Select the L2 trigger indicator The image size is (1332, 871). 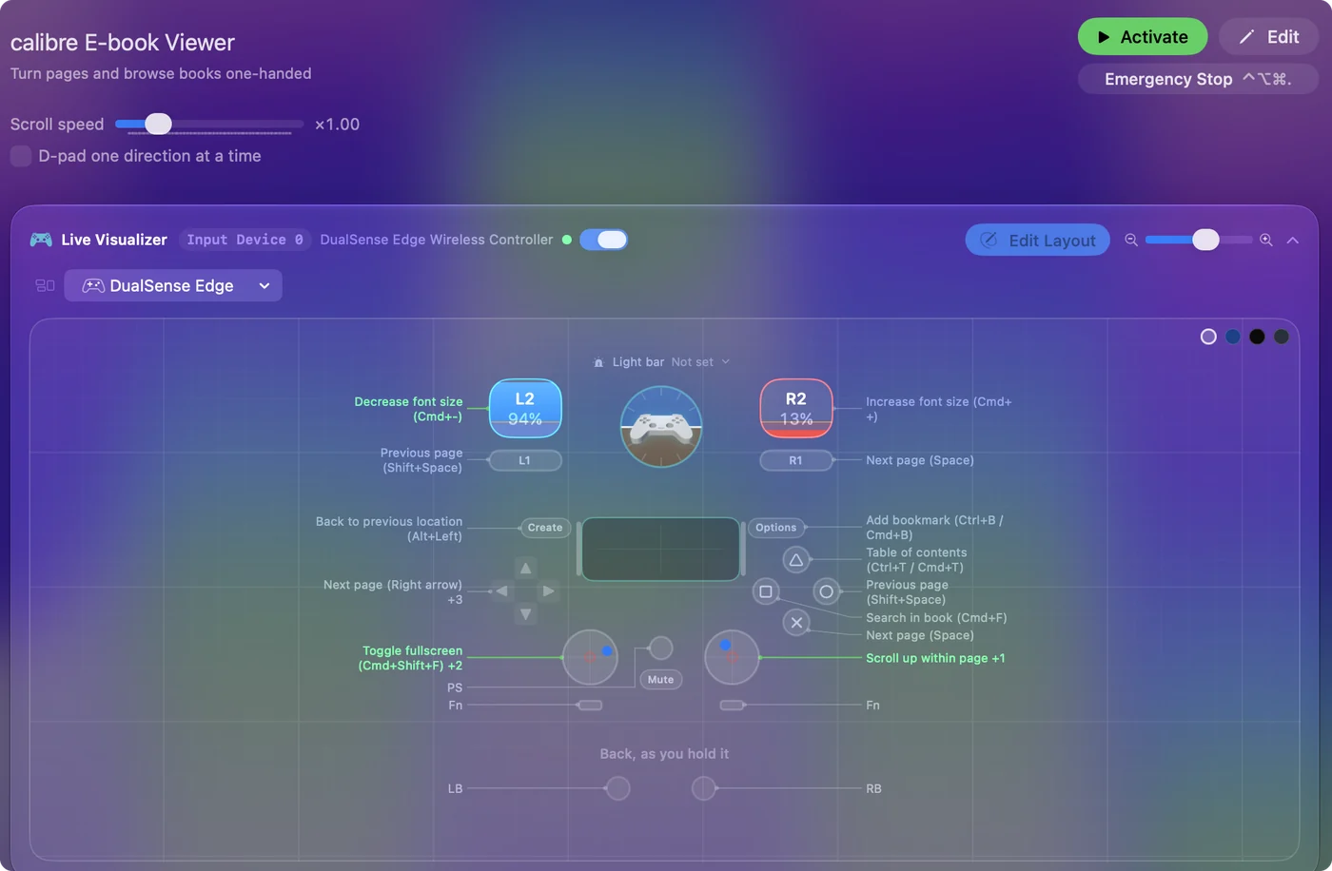525,409
